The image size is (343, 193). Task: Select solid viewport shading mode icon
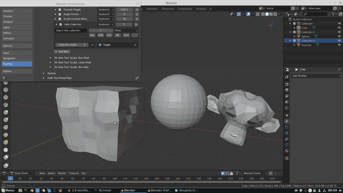267,14
